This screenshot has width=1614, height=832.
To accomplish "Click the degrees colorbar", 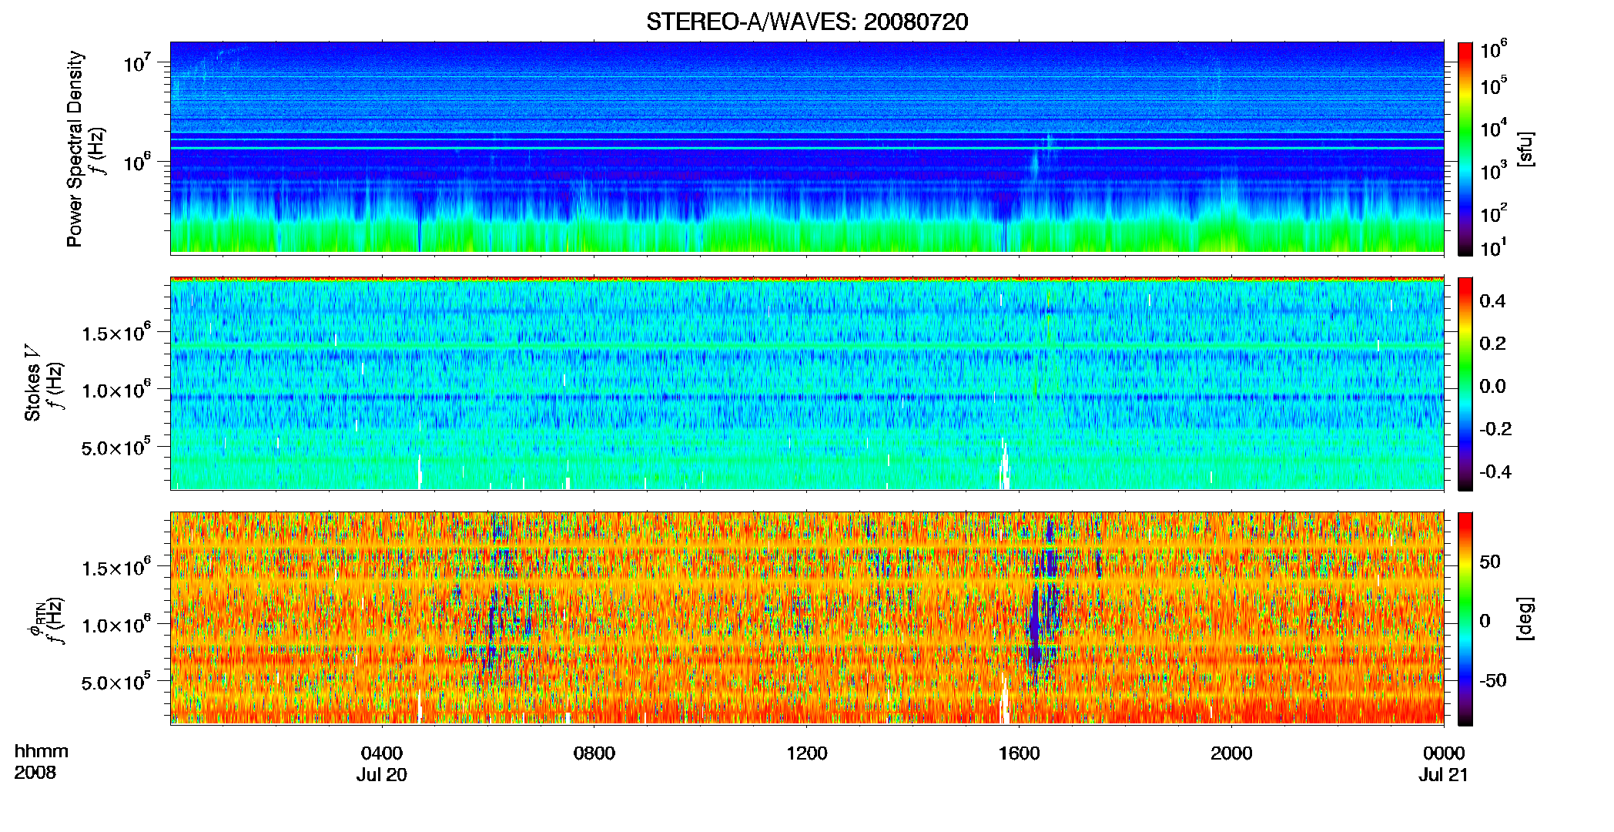I will [x=1465, y=619].
